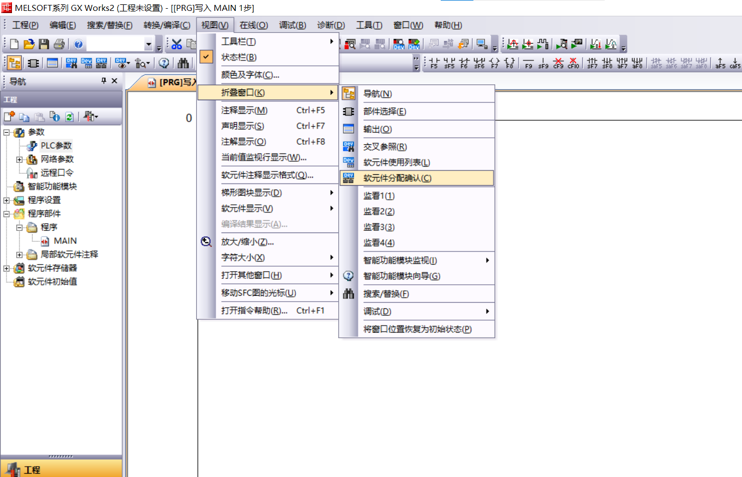
Task: Select 软元件分配确认 from the submenu
Action: (x=397, y=178)
